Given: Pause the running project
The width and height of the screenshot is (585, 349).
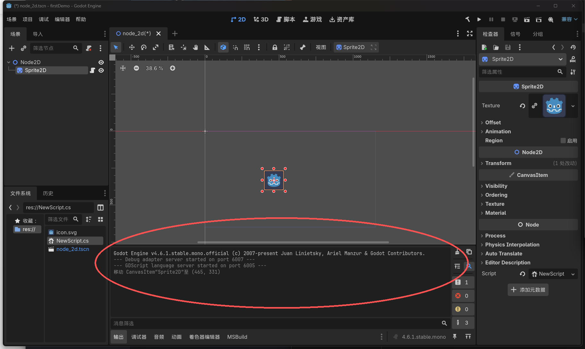Looking at the screenshot, I should tap(491, 20).
